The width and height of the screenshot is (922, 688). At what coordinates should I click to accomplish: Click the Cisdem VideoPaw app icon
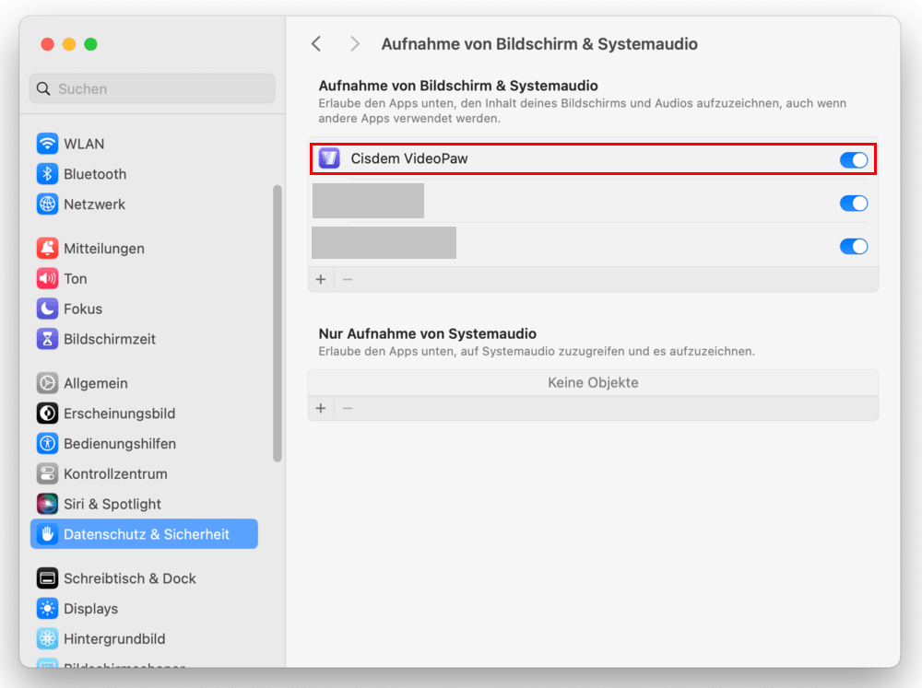click(329, 158)
